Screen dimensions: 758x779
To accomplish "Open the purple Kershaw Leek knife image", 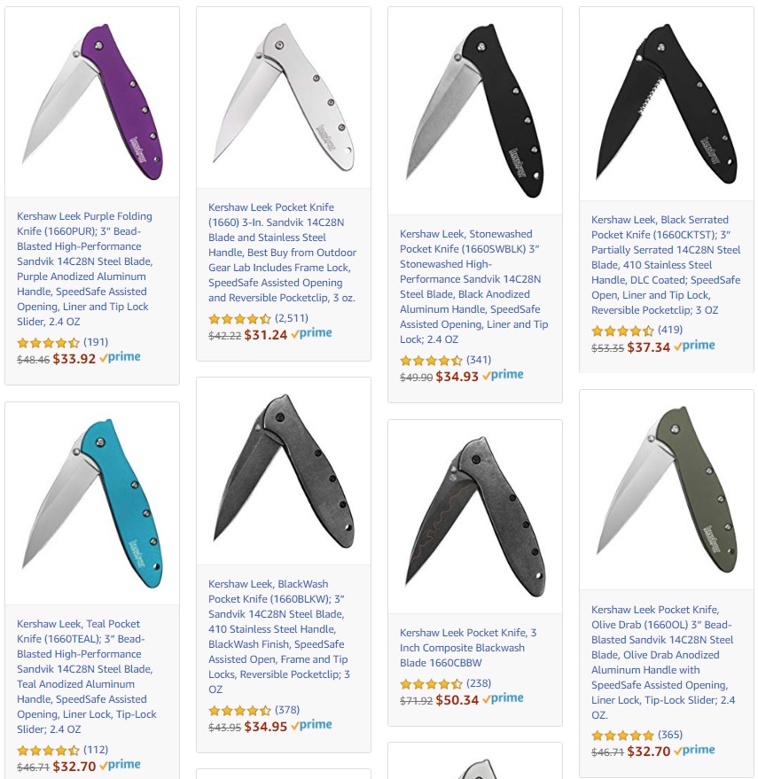I will click(92, 102).
